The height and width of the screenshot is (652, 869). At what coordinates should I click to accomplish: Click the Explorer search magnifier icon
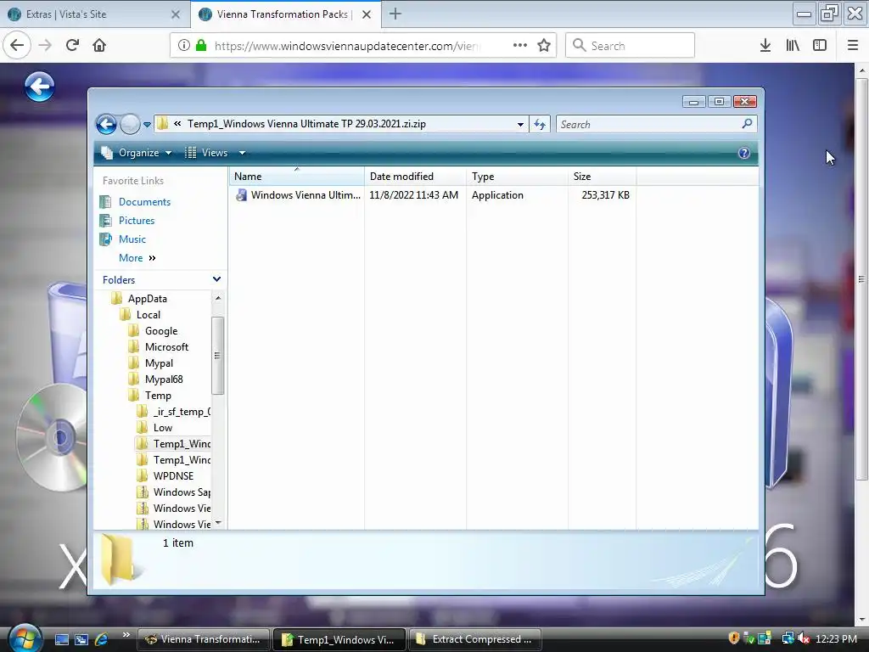[x=747, y=124]
